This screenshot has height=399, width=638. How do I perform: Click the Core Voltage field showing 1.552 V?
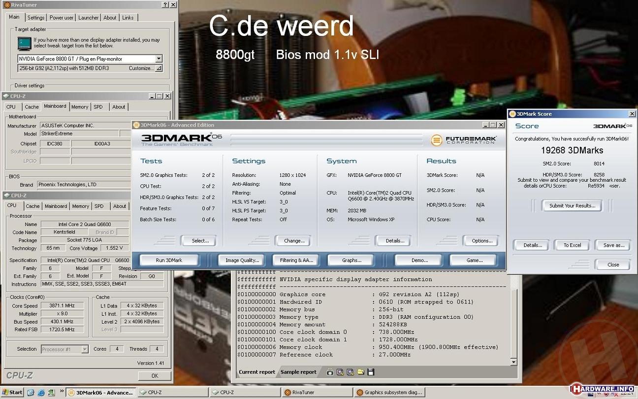[x=114, y=248]
